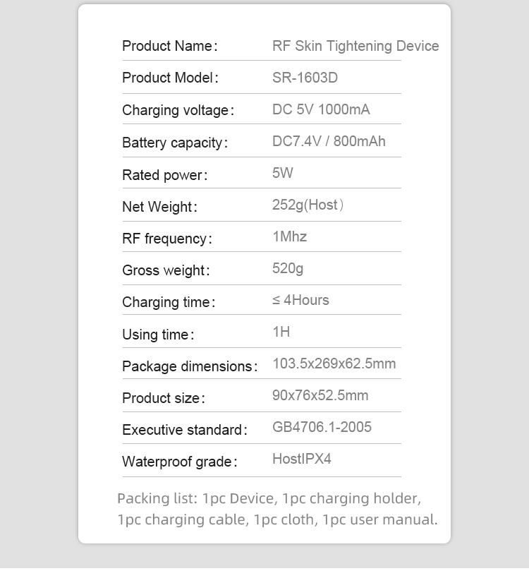The width and height of the screenshot is (529, 571).
Task: Click the HostIPX4 waterproof grade value
Action: point(302,459)
